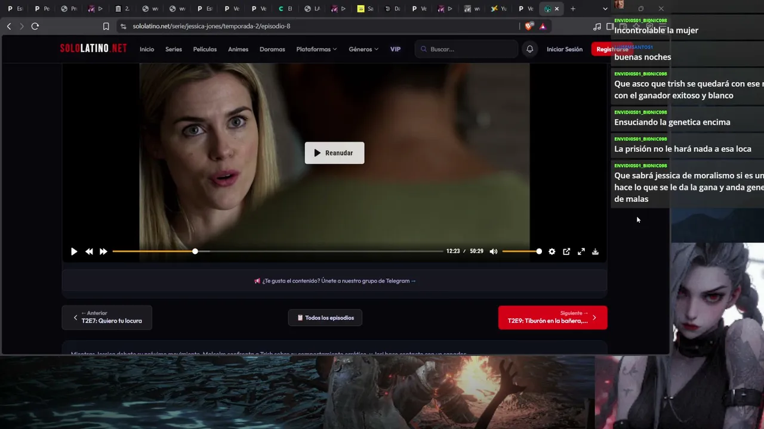Open the Animes menu item
The height and width of the screenshot is (429, 764).
(238, 49)
